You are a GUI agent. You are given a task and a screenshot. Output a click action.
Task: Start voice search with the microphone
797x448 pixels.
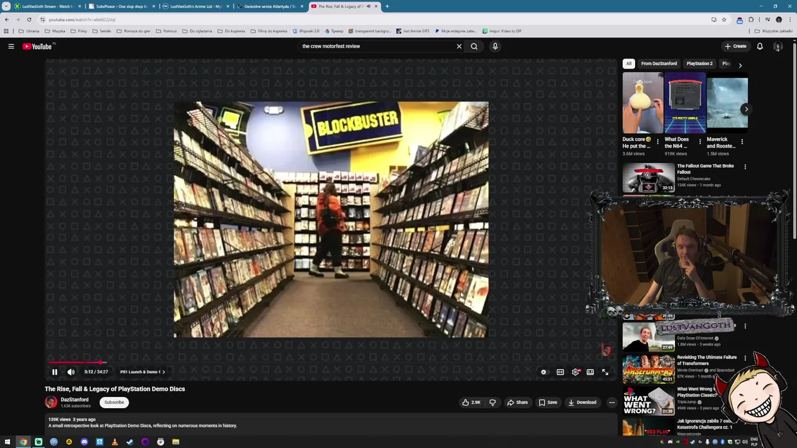point(495,46)
